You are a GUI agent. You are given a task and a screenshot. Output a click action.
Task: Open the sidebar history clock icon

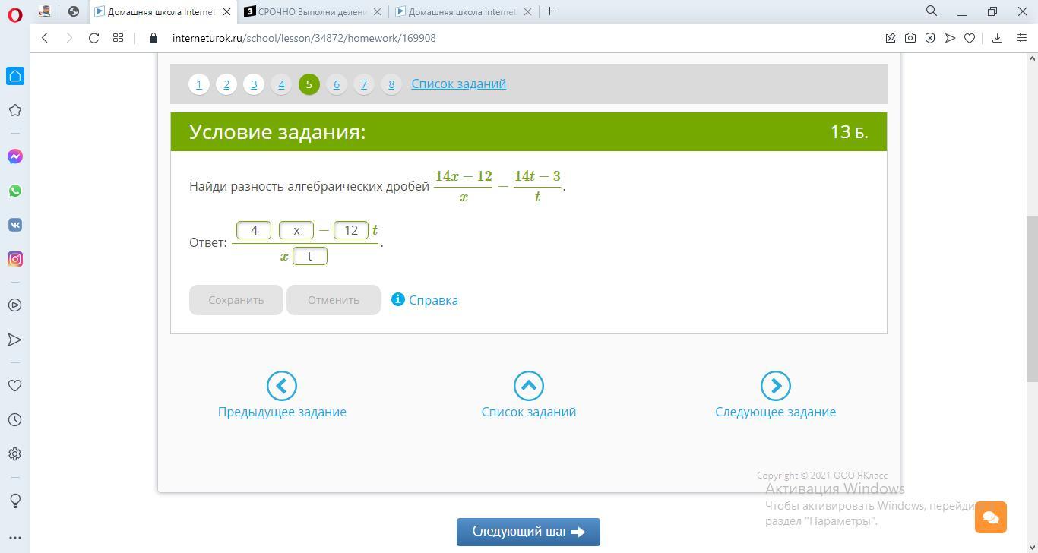[15, 420]
